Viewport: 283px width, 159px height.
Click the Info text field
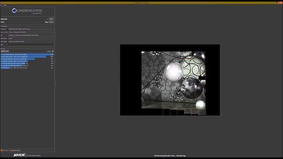31,45
